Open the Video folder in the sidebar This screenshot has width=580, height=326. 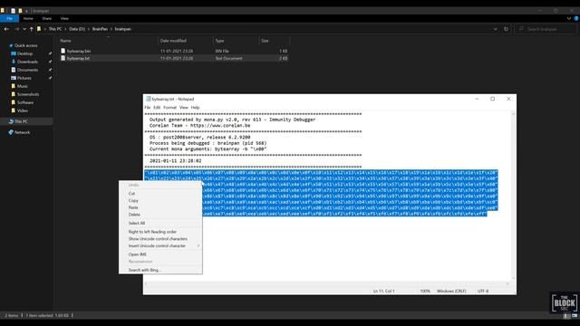22,110
